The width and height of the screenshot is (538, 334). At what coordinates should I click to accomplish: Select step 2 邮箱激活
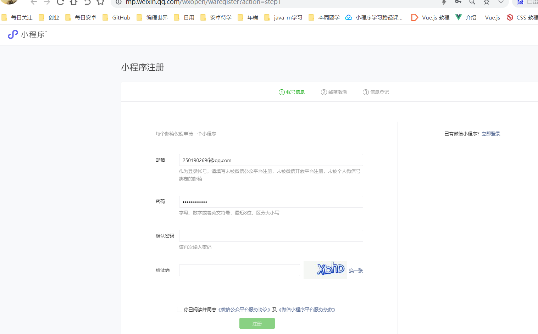[334, 92]
